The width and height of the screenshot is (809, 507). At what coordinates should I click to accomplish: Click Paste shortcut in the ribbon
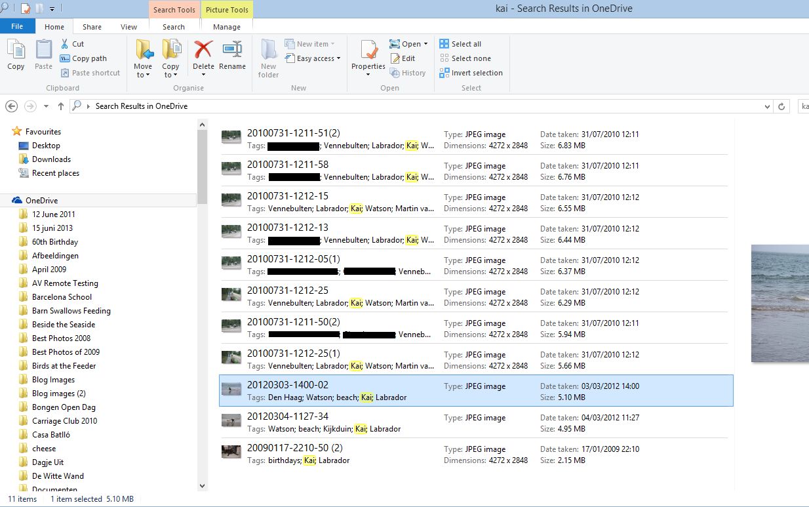pos(90,73)
